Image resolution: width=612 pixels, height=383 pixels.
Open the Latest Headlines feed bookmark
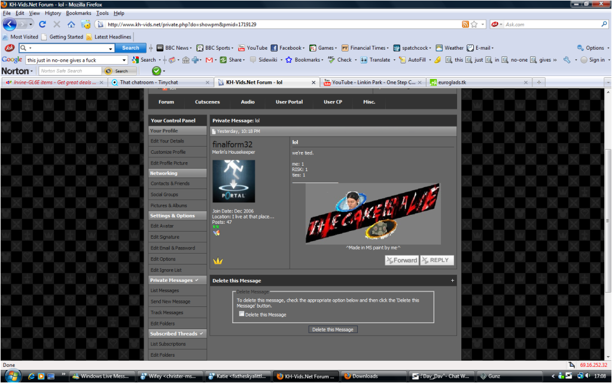[109, 37]
